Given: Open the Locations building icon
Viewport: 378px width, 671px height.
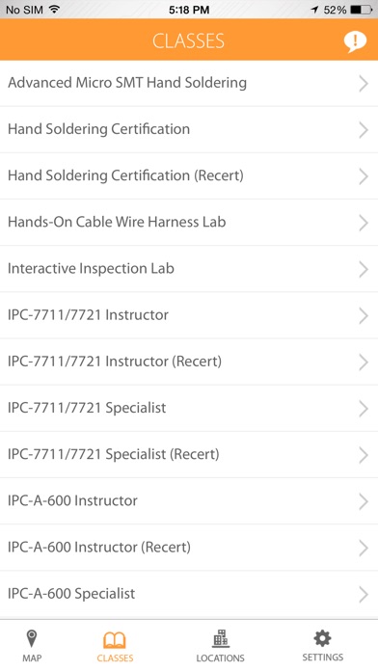Looking at the screenshot, I should [221, 638].
